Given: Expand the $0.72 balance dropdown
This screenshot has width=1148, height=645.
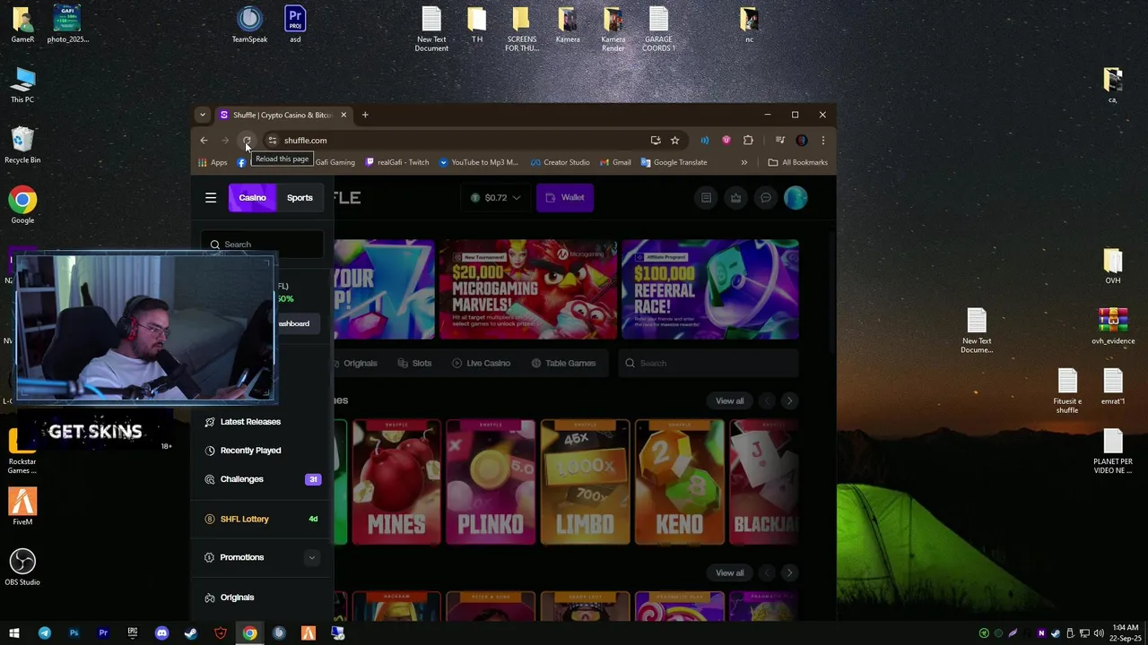Looking at the screenshot, I should click(496, 198).
